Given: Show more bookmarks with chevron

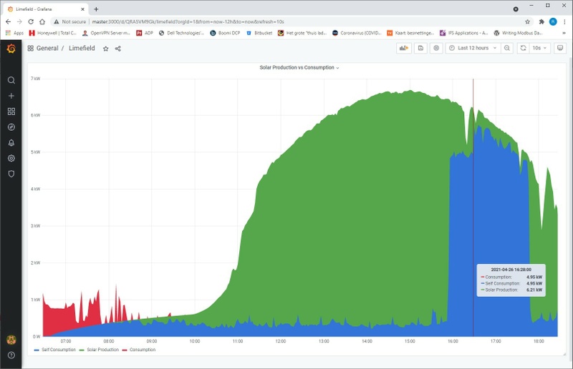Looking at the screenshot, I should coord(564,33).
